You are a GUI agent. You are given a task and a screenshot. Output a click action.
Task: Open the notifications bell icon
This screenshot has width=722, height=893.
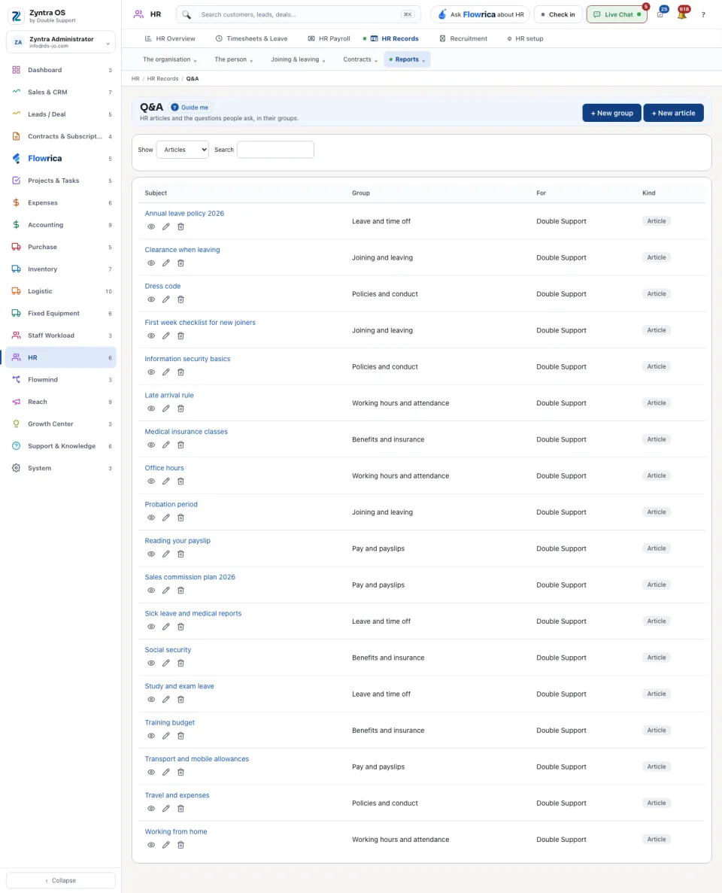point(681,15)
